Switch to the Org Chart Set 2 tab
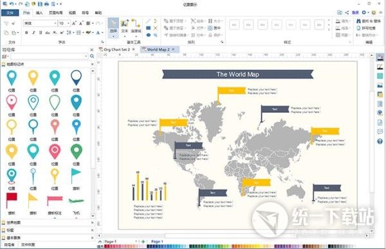Image resolution: width=386 pixels, height=249 pixels. (116, 49)
